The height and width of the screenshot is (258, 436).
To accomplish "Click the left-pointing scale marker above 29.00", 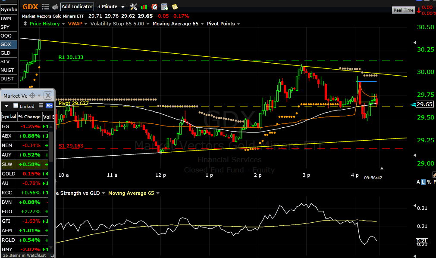I will click(414, 155).
